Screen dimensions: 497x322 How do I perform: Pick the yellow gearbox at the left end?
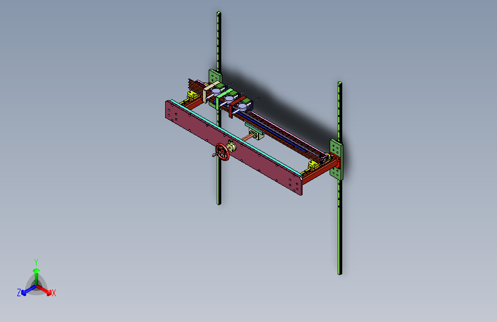[x=192, y=95]
